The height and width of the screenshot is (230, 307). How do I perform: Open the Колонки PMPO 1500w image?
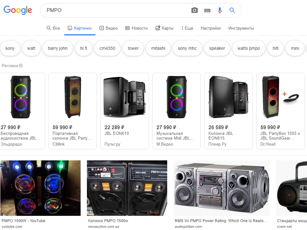pyautogui.click(x=127, y=188)
